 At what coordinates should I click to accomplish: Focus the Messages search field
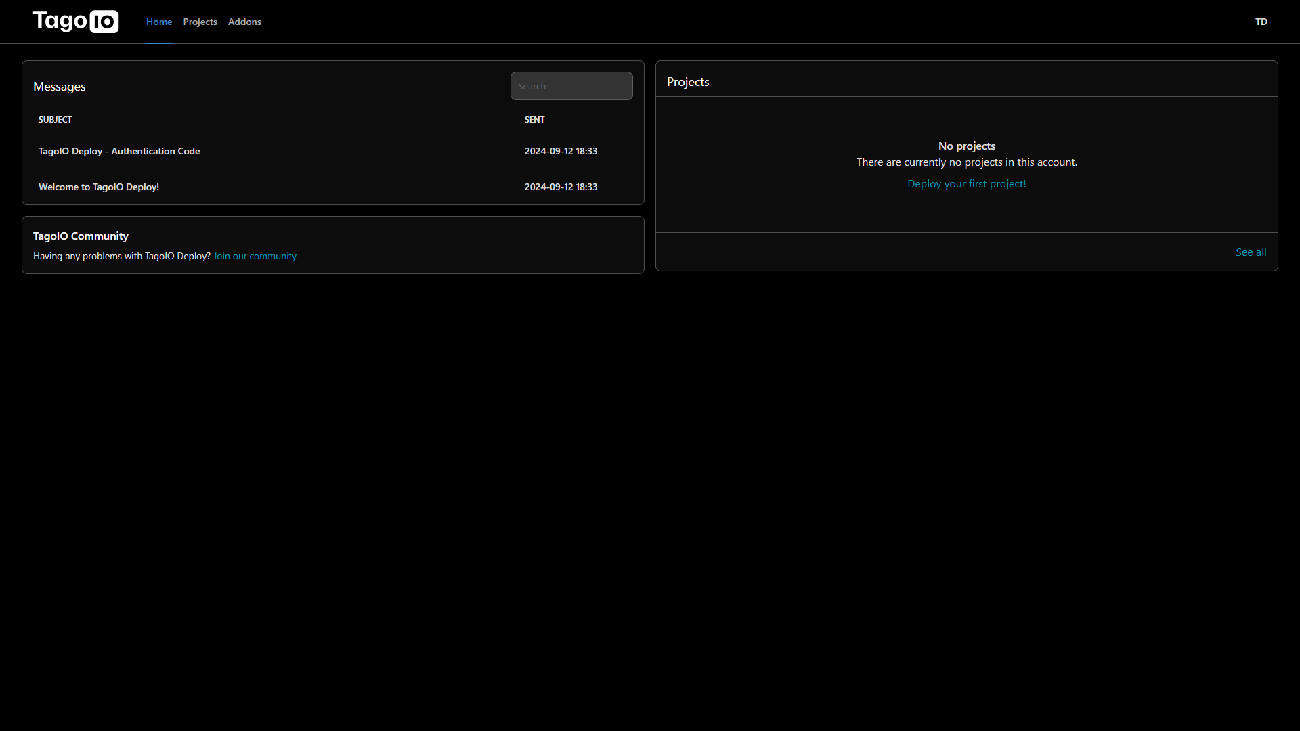click(x=571, y=86)
